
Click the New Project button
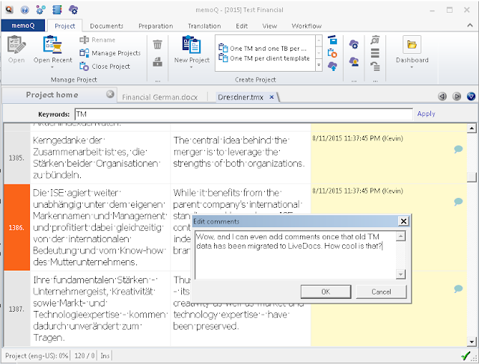[x=192, y=52]
